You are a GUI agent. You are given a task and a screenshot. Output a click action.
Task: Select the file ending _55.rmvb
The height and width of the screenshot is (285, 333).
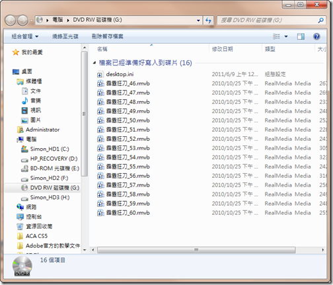pos(128,167)
